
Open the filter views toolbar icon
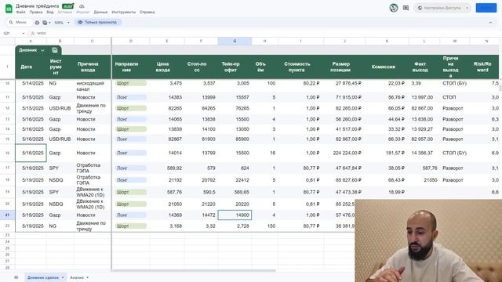click(45, 23)
